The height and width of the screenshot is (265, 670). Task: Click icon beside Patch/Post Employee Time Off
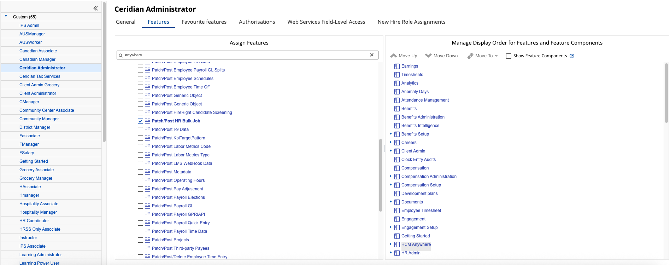(x=148, y=87)
